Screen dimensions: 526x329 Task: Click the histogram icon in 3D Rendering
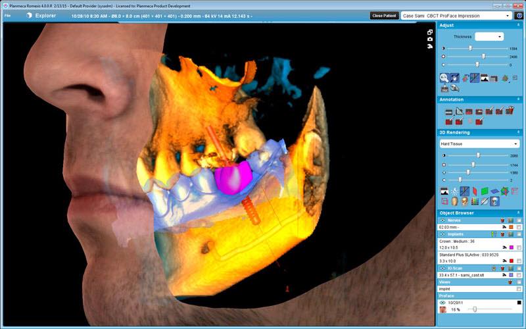click(x=444, y=191)
